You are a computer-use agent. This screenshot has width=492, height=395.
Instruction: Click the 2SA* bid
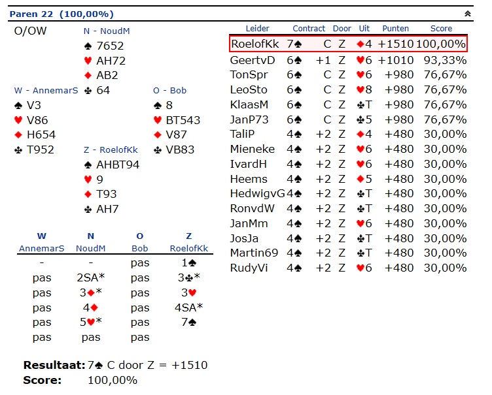(91, 277)
